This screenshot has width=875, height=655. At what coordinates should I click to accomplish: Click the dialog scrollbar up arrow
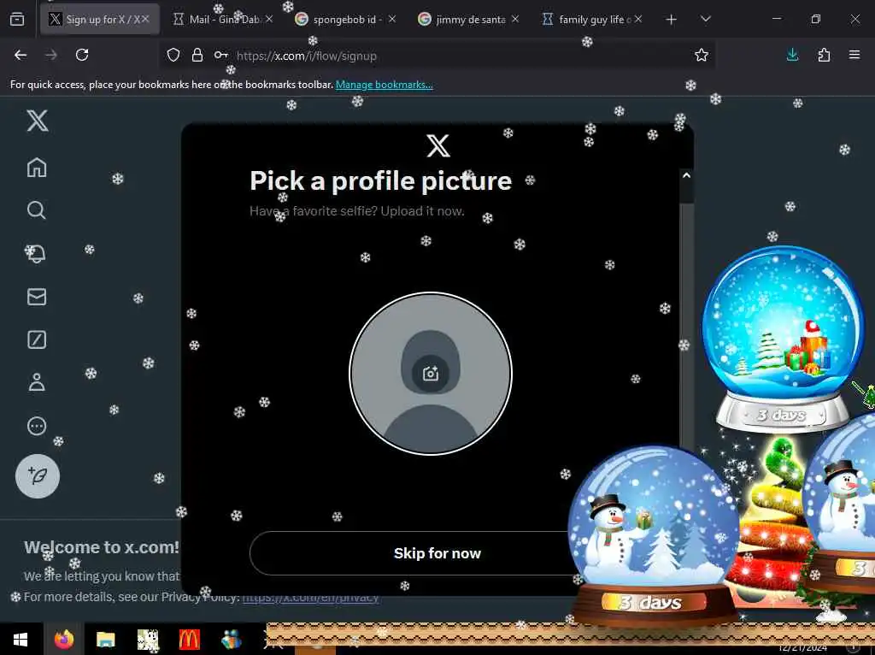tap(686, 175)
